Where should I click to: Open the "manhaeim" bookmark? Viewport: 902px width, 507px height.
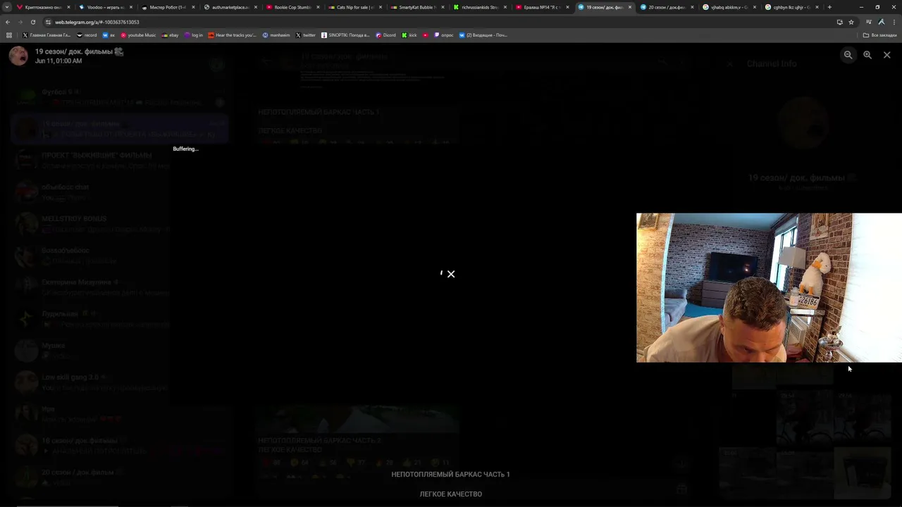click(276, 35)
